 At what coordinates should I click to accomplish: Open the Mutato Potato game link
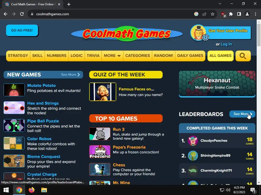coord(42,86)
